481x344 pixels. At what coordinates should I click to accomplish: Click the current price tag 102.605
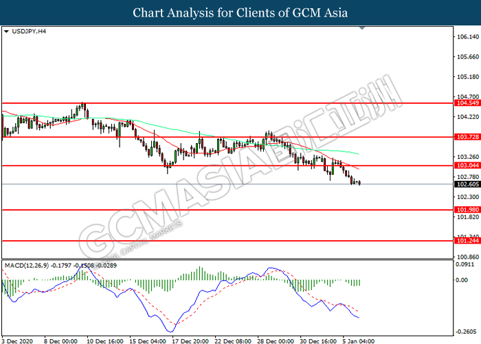pyautogui.click(x=467, y=184)
